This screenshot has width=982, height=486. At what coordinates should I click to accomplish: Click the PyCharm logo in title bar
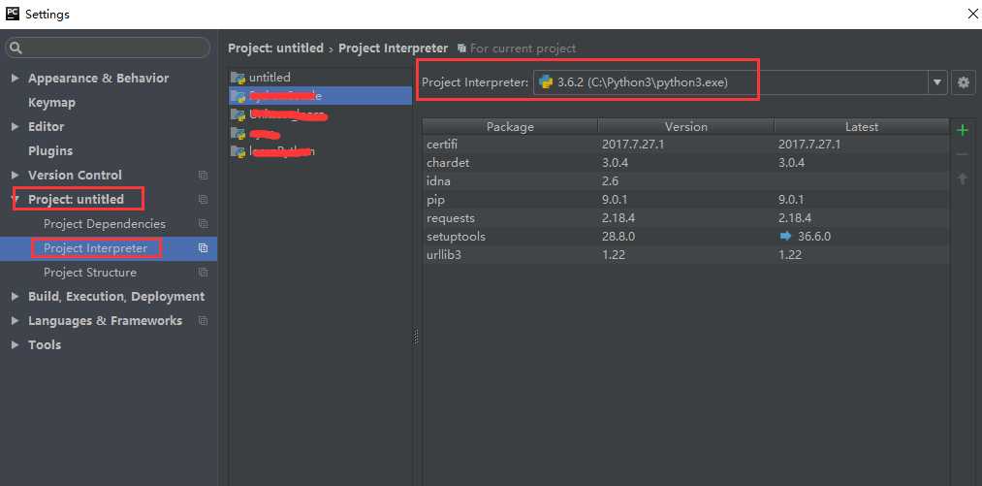[x=12, y=14]
